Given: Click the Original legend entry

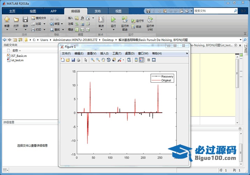Looking at the screenshot, I should pos(161,80).
